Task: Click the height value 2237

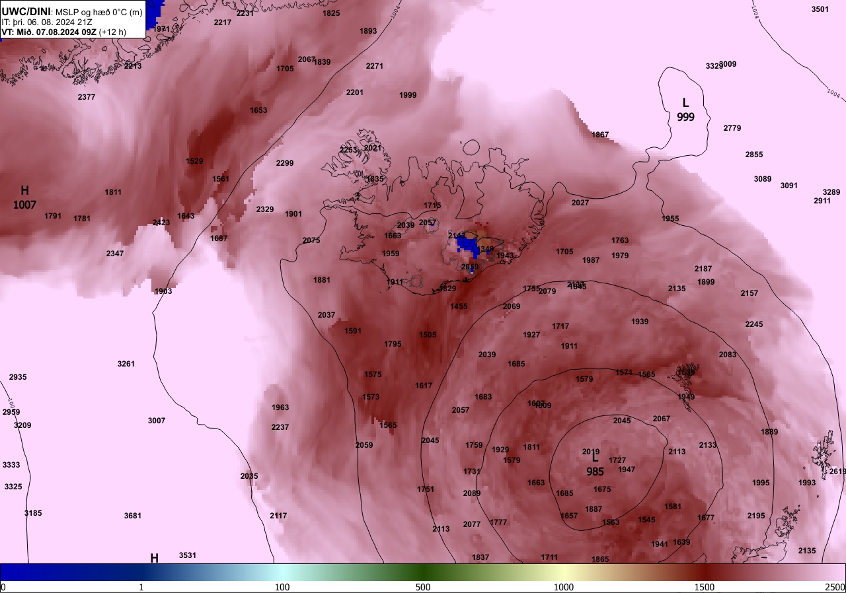Action: point(280,427)
